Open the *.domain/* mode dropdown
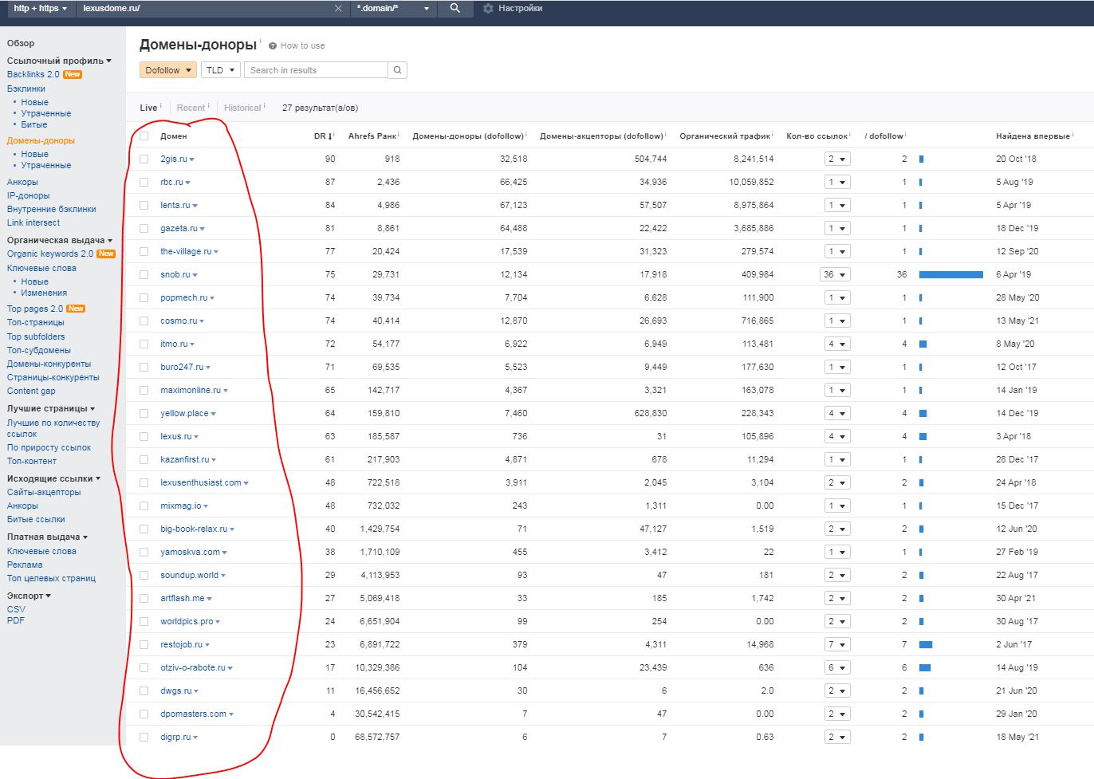The width and height of the screenshot is (1094, 779). pyautogui.click(x=392, y=8)
